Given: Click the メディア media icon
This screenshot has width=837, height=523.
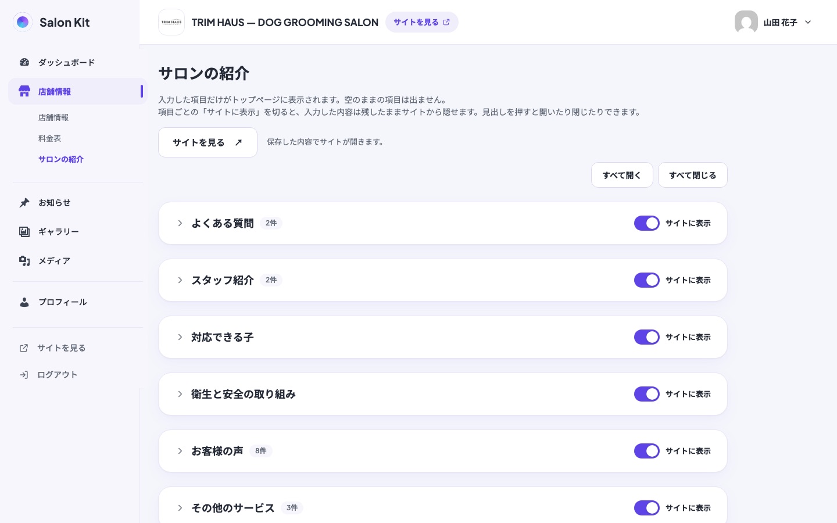Looking at the screenshot, I should 24,260.
